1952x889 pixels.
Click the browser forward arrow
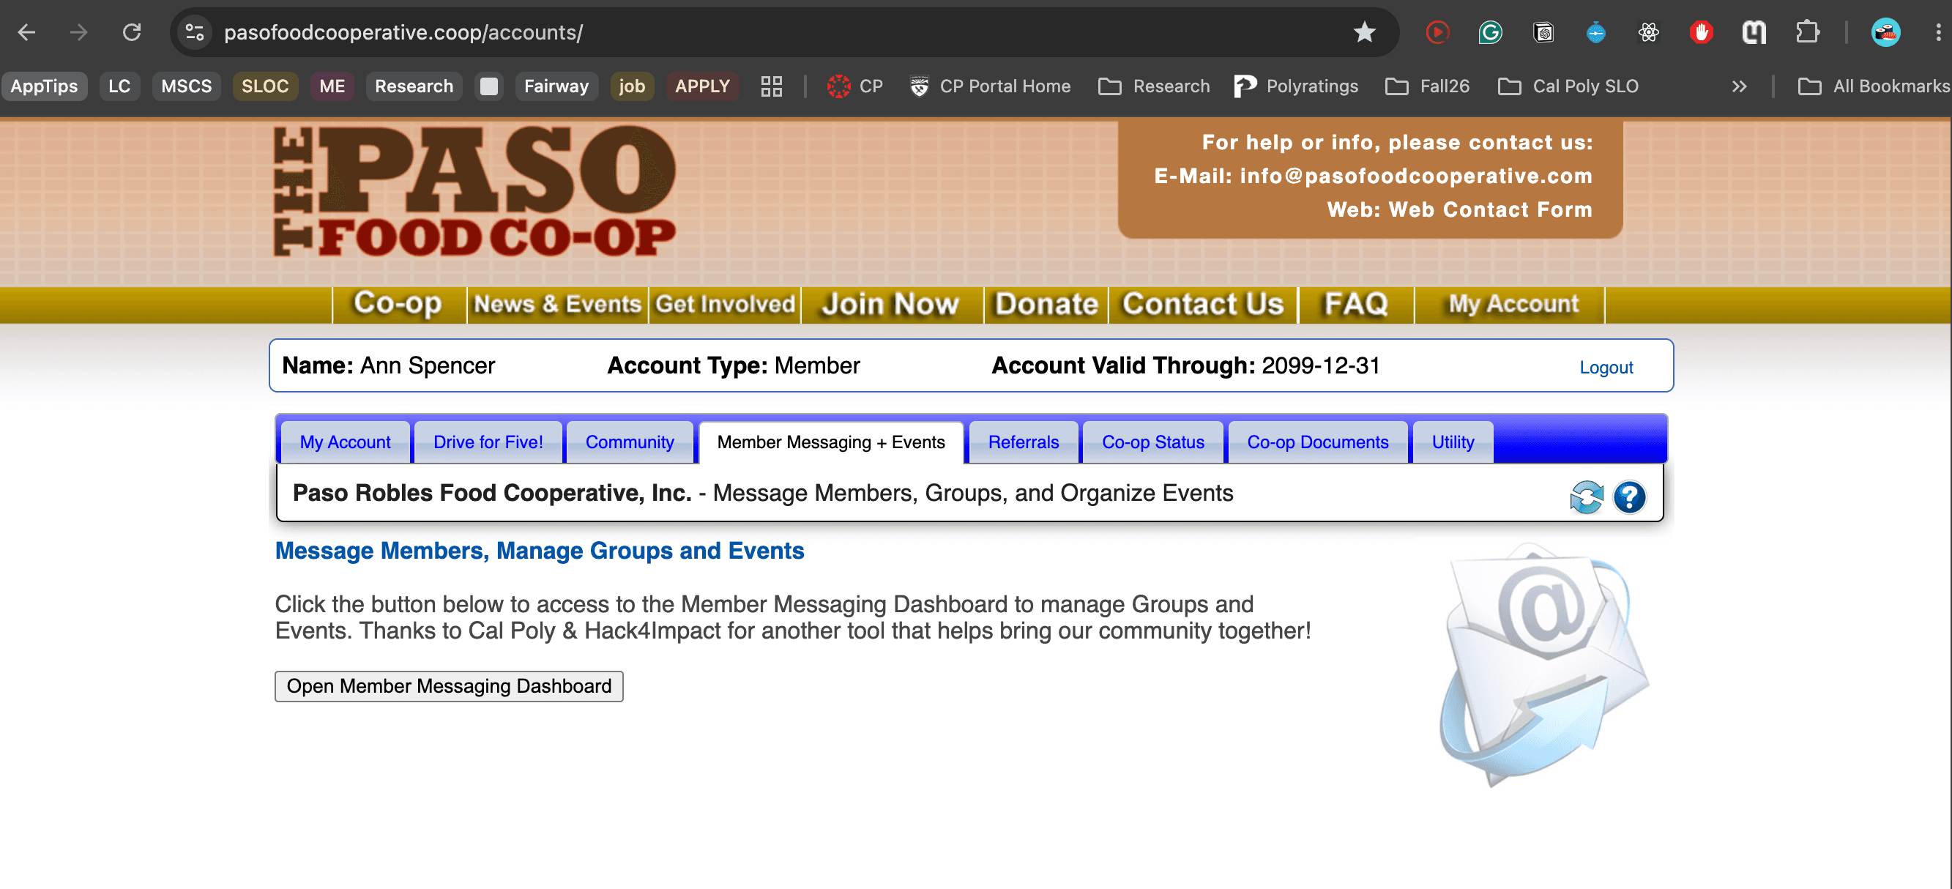(79, 33)
